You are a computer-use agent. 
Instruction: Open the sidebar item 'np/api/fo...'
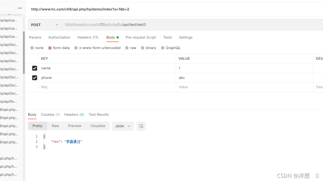(x=9, y=102)
